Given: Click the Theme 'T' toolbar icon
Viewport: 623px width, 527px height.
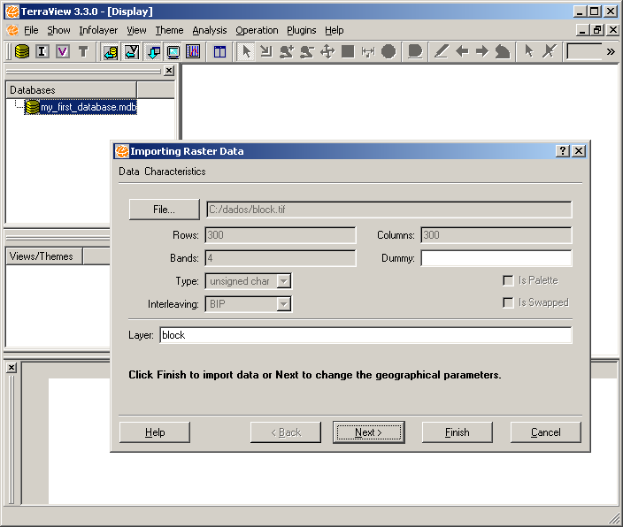Looking at the screenshot, I should 83,51.
